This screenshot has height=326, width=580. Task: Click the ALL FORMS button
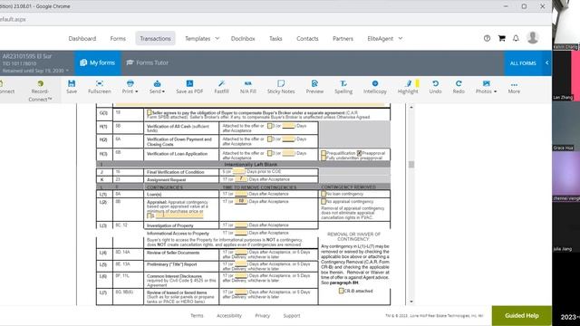coord(523,63)
